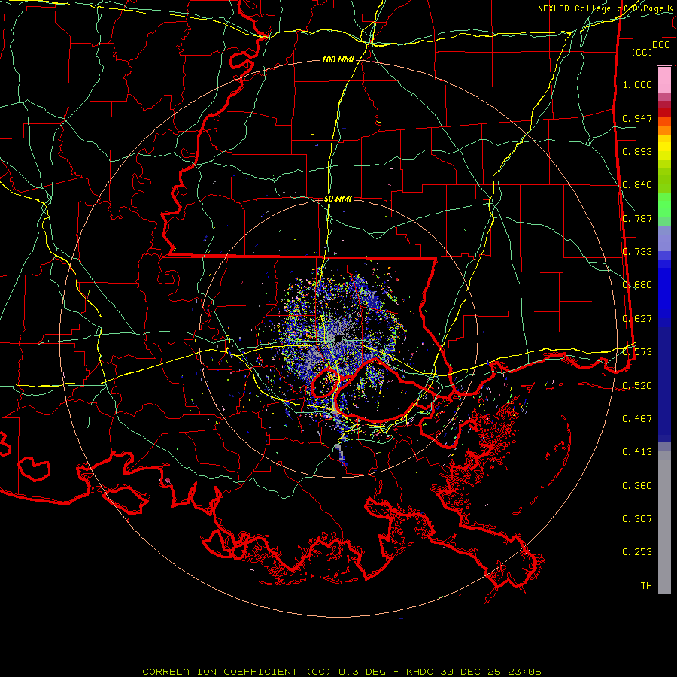The width and height of the screenshot is (677, 677).
Task: Select the 0.627 value on the scale
Action: point(637,319)
